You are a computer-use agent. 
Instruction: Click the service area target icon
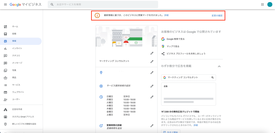101,86
